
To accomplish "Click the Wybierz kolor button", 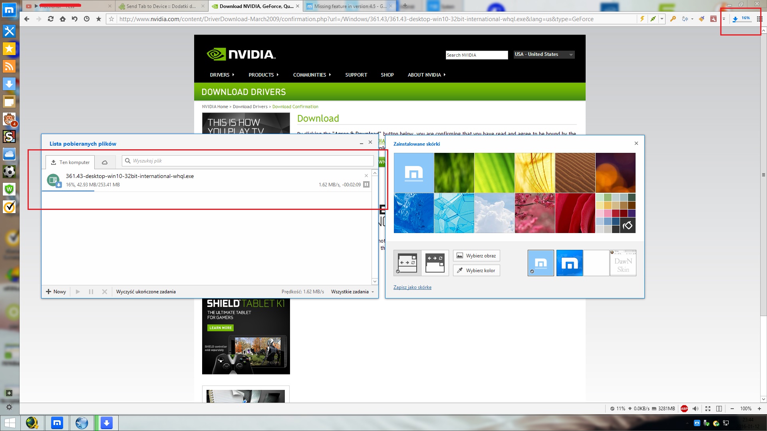I will (476, 271).
